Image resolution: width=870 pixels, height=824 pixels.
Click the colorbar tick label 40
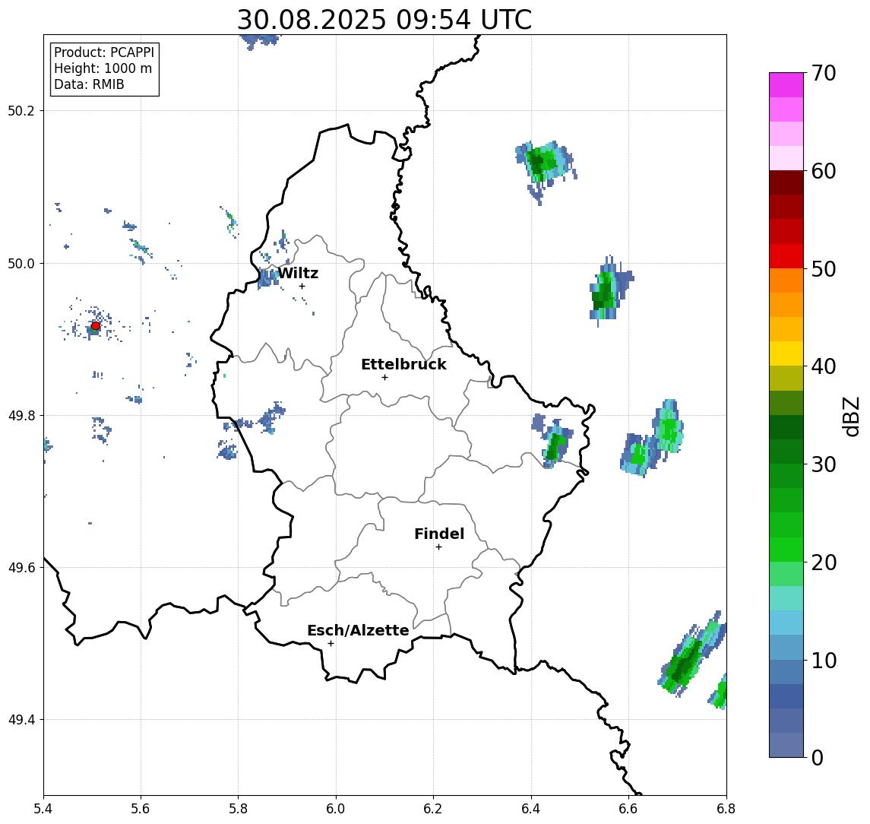pyautogui.click(x=823, y=366)
